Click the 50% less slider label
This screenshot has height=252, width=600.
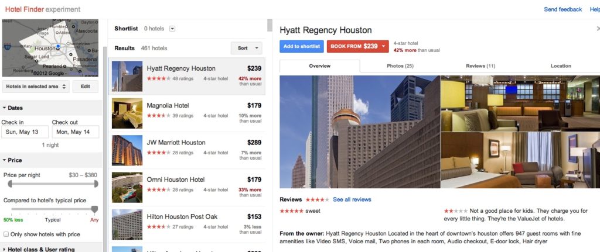tap(13, 220)
